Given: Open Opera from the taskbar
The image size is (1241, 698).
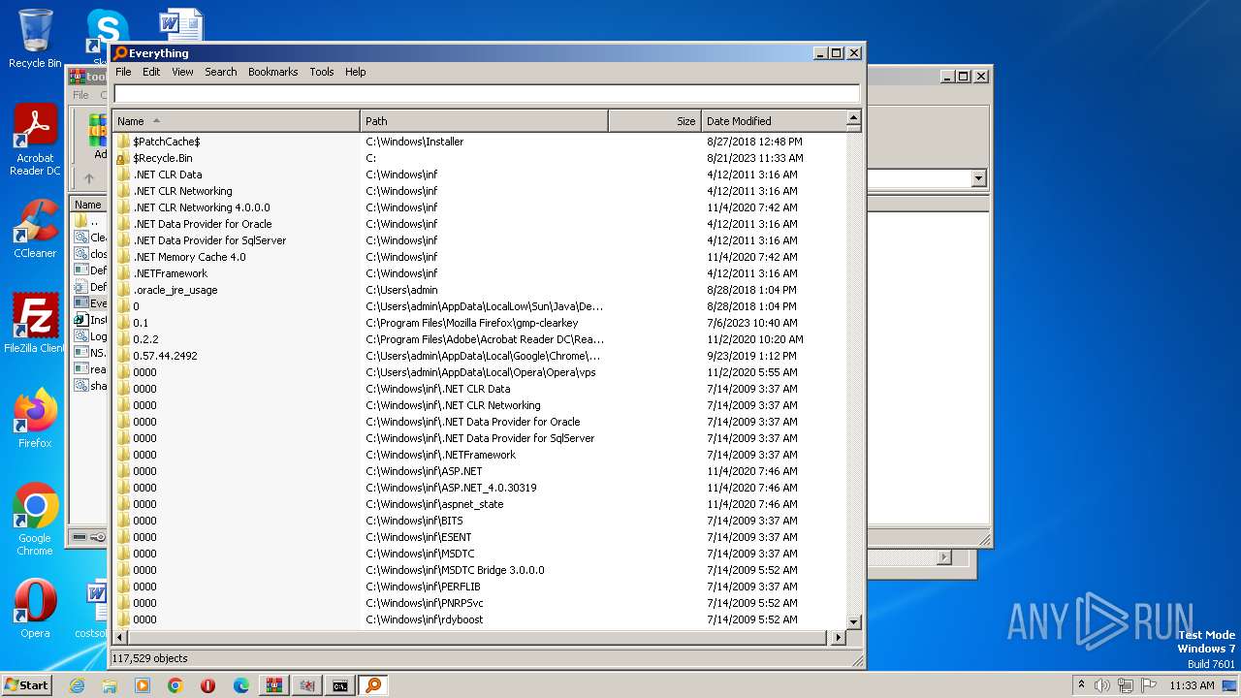Looking at the screenshot, I should [x=208, y=685].
